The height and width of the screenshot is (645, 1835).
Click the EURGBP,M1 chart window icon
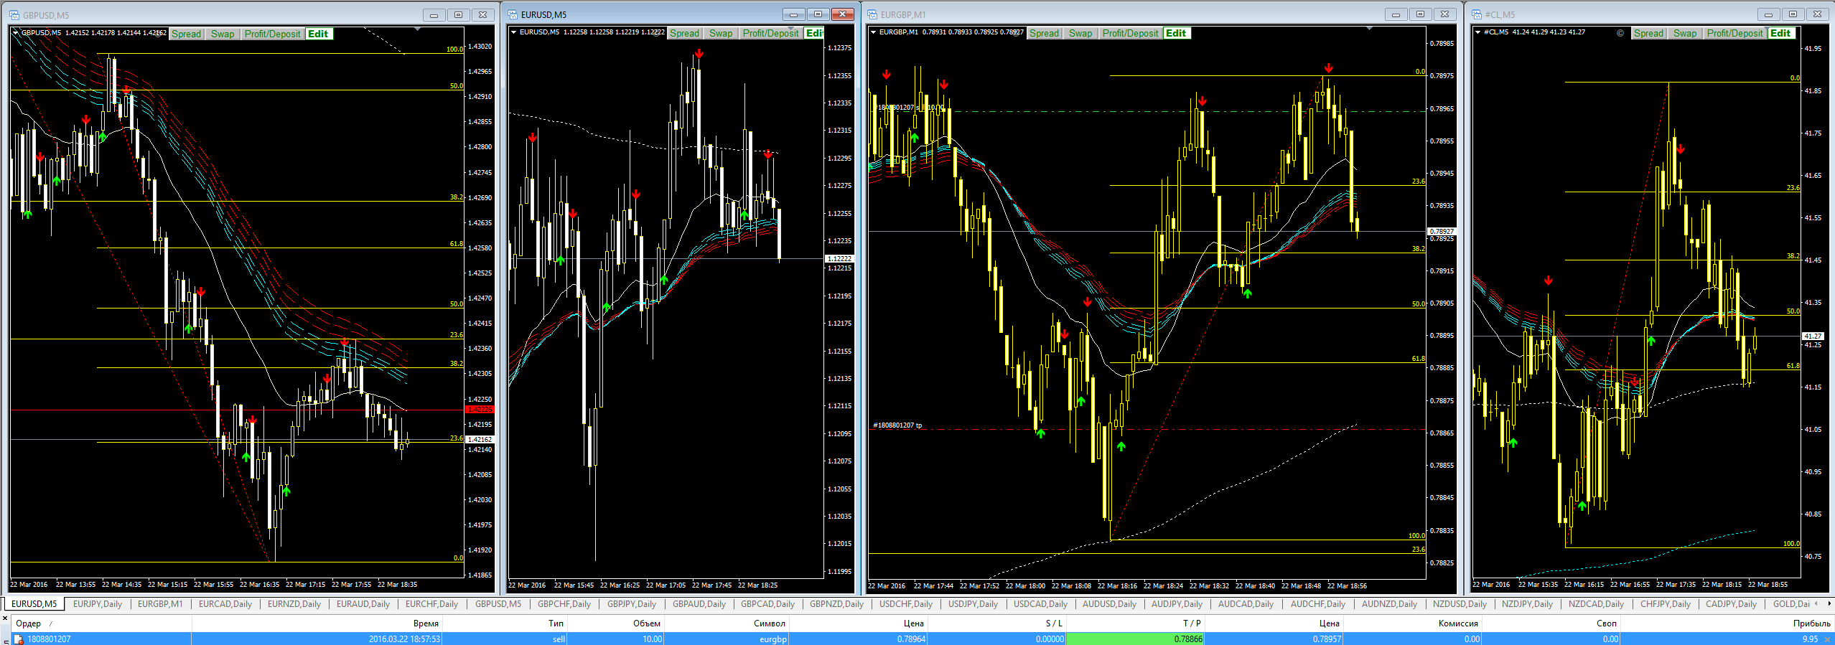tap(872, 14)
